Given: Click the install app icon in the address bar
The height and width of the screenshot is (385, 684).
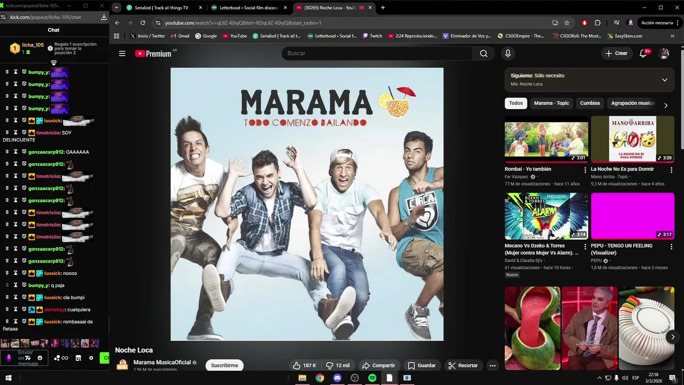Looking at the screenshot, I should (555, 23).
